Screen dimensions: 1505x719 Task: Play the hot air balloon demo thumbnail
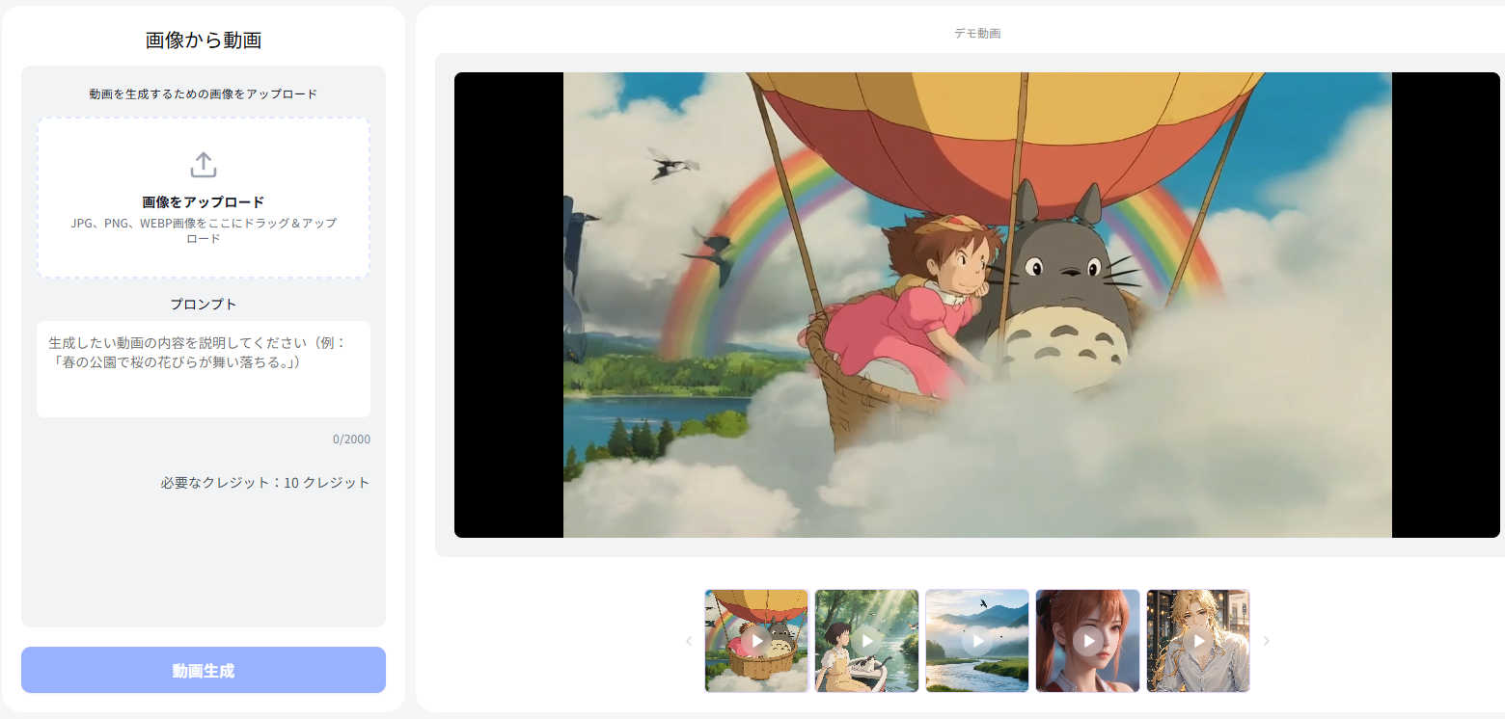point(756,641)
